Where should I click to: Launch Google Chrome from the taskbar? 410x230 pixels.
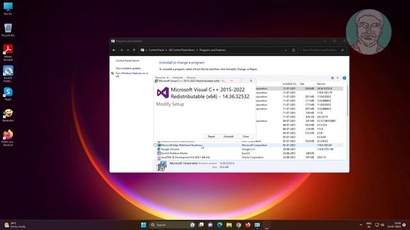point(238,225)
